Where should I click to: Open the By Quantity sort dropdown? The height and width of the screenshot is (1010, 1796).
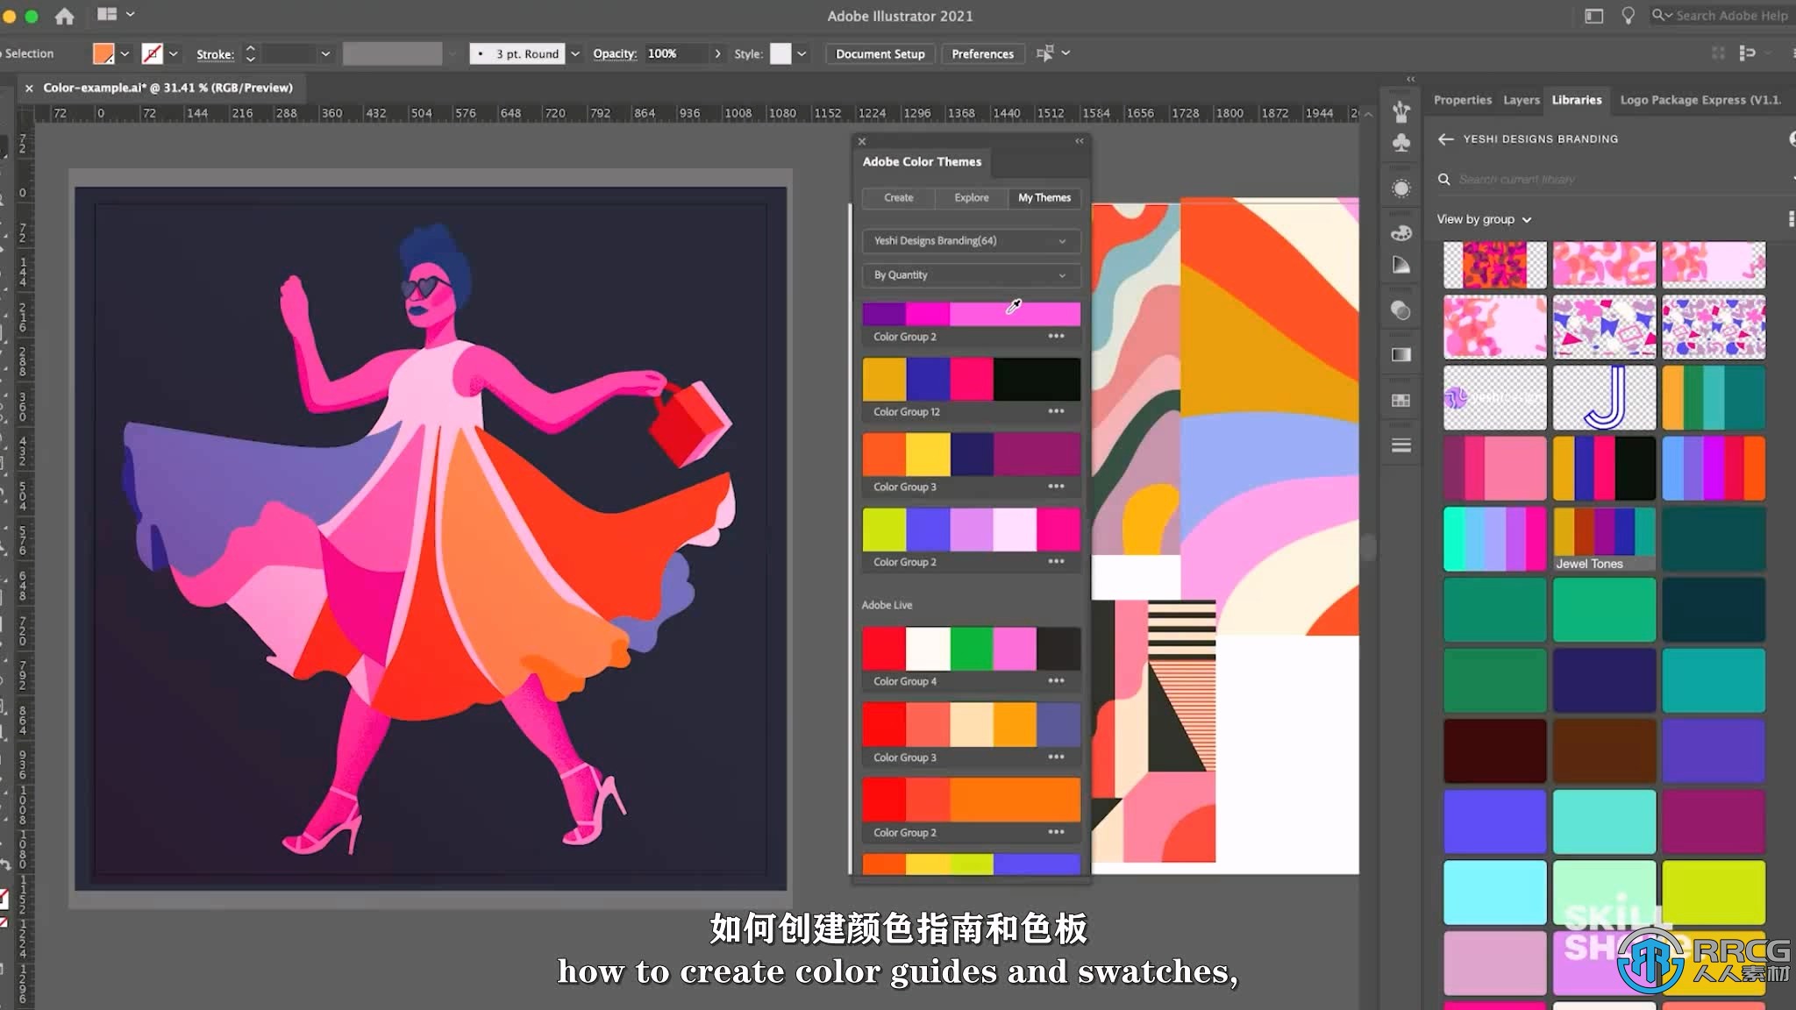point(971,275)
